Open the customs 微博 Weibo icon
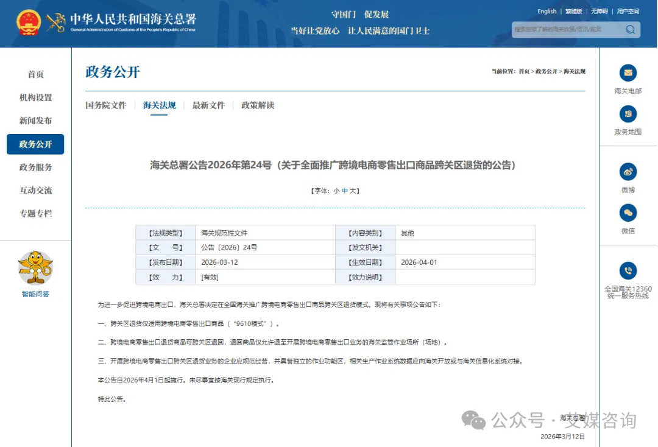This screenshot has height=447, width=658. point(628,172)
